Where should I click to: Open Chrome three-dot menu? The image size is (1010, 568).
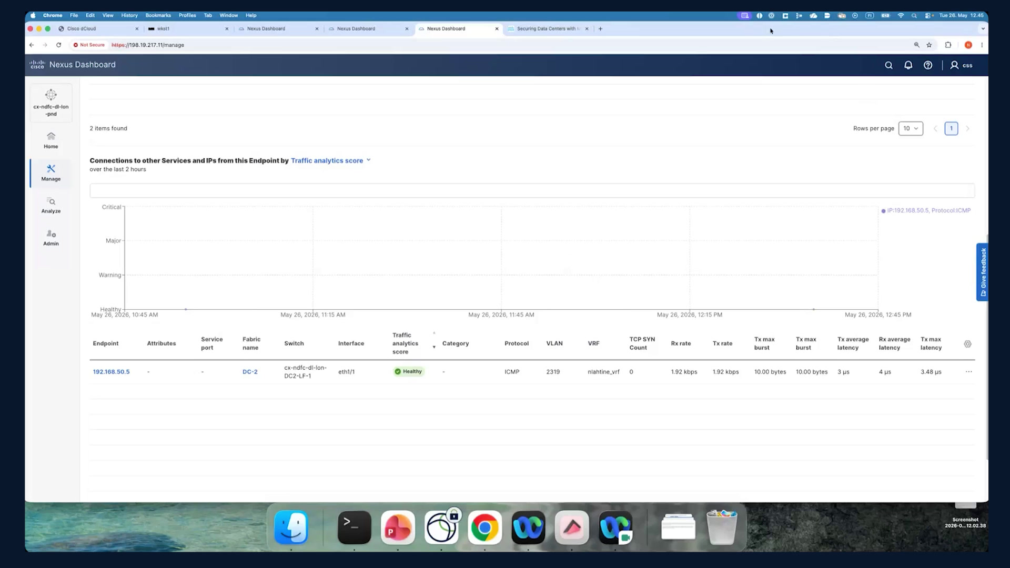click(x=982, y=45)
